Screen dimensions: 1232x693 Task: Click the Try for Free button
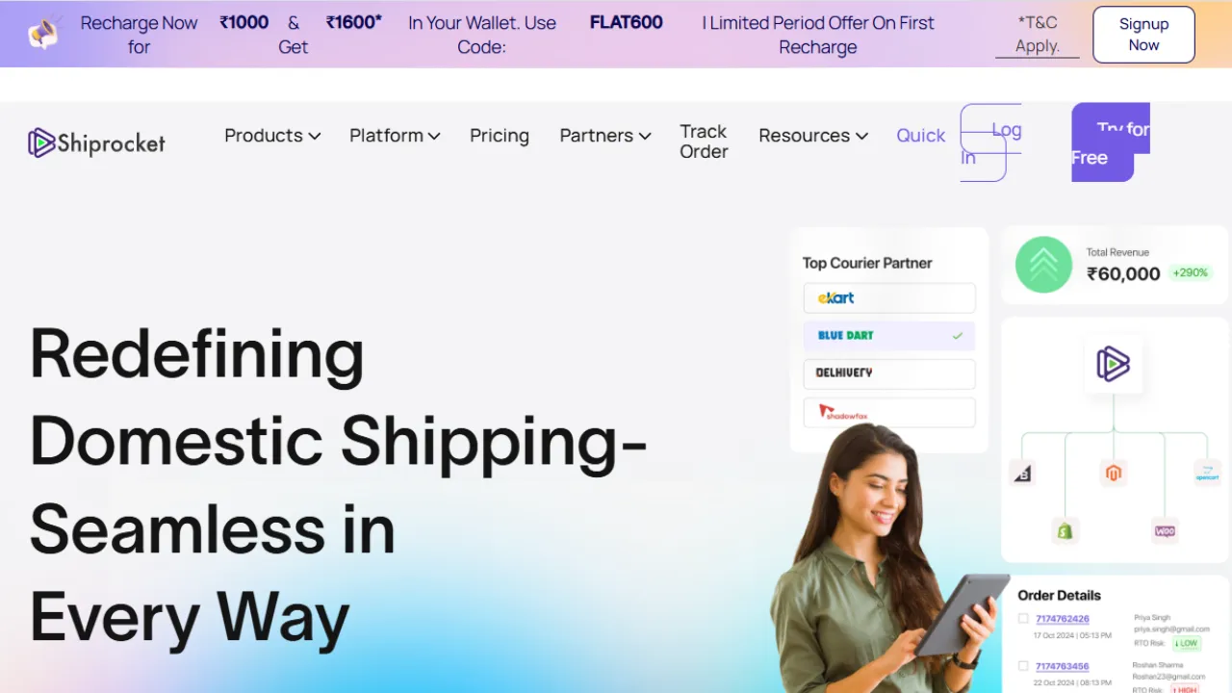(x=1111, y=142)
